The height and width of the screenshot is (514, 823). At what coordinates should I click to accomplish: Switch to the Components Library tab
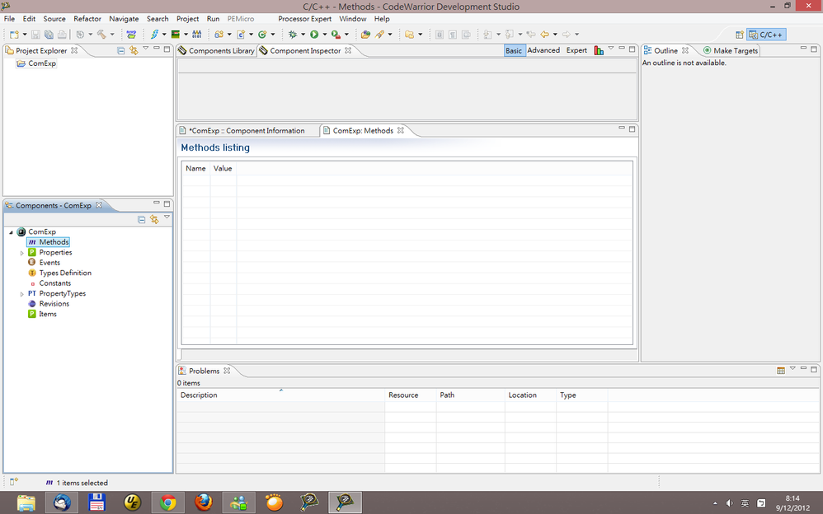[x=216, y=51]
